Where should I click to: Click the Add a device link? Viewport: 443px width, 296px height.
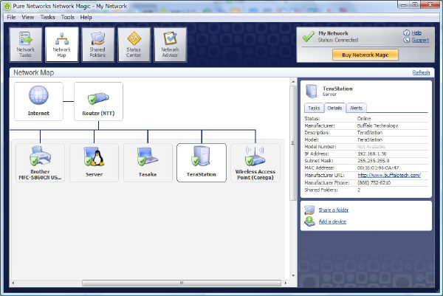click(x=332, y=221)
